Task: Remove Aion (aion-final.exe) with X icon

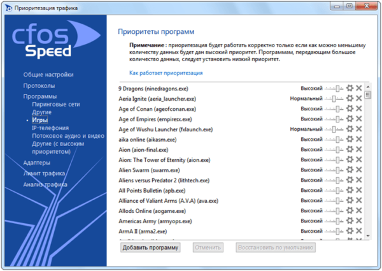Action: click(x=359, y=149)
